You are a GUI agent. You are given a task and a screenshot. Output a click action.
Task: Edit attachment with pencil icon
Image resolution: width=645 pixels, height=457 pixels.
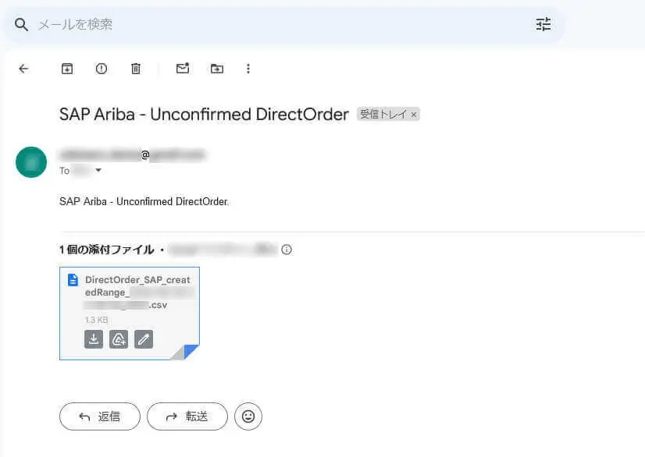pyautogui.click(x=144, y=339)
